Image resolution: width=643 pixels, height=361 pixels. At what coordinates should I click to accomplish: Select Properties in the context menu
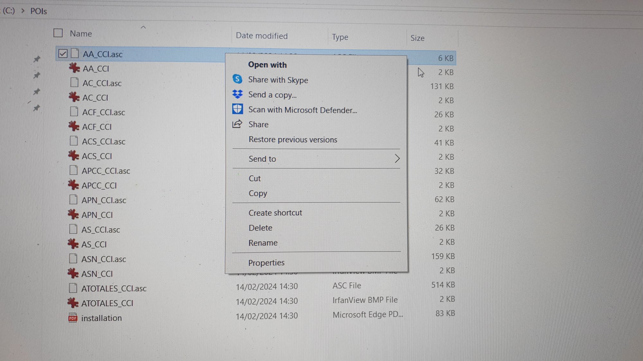pyautogui.click(x=266, y=263)
